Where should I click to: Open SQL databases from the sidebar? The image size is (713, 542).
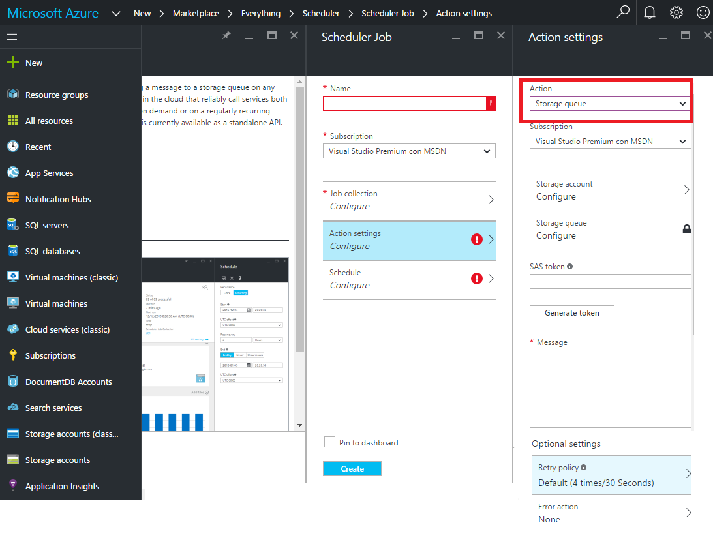point(52,251)
